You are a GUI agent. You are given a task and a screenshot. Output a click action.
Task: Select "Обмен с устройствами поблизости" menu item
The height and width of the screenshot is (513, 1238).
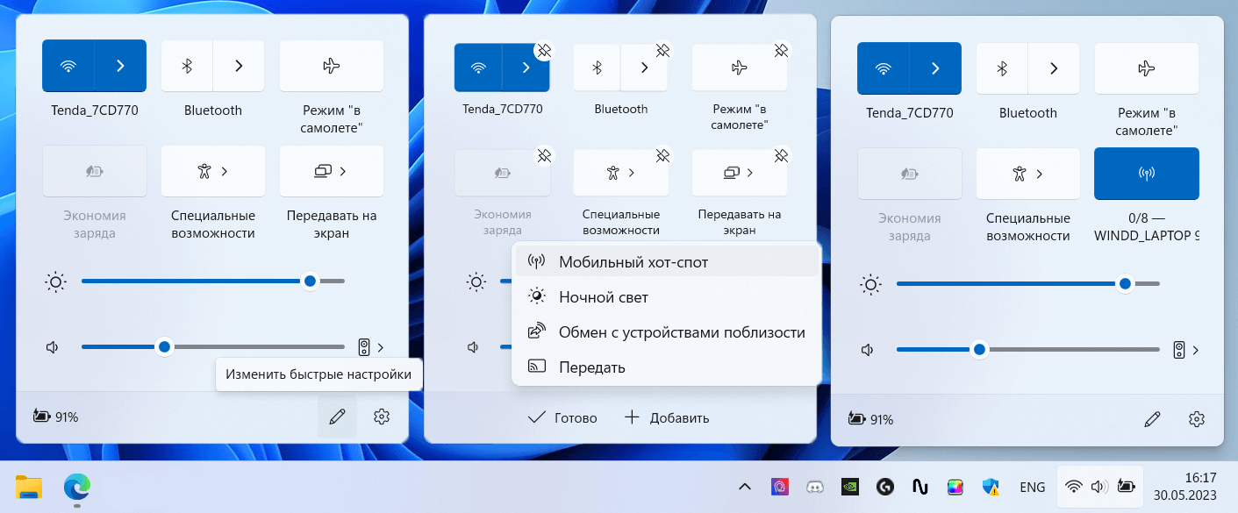[x=667, y=332]
